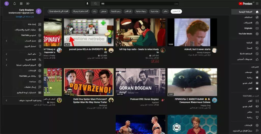
Task: Open Settings (الإعدادات) in account menu
Action: click(x=32, y=71)
